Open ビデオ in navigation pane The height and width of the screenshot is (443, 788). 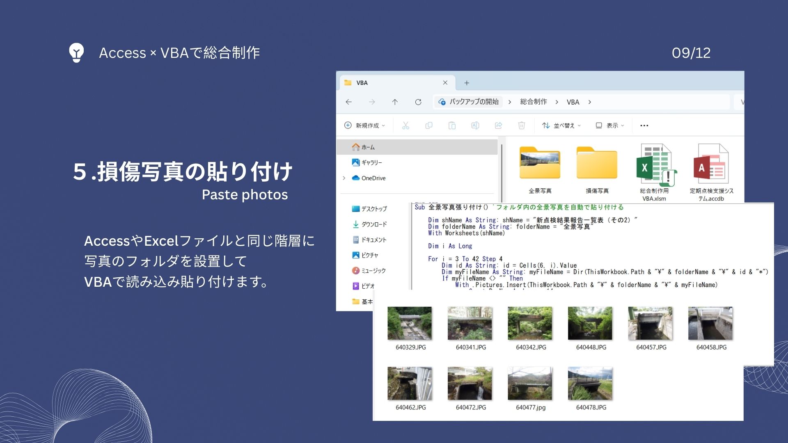(x=364, y=286)
